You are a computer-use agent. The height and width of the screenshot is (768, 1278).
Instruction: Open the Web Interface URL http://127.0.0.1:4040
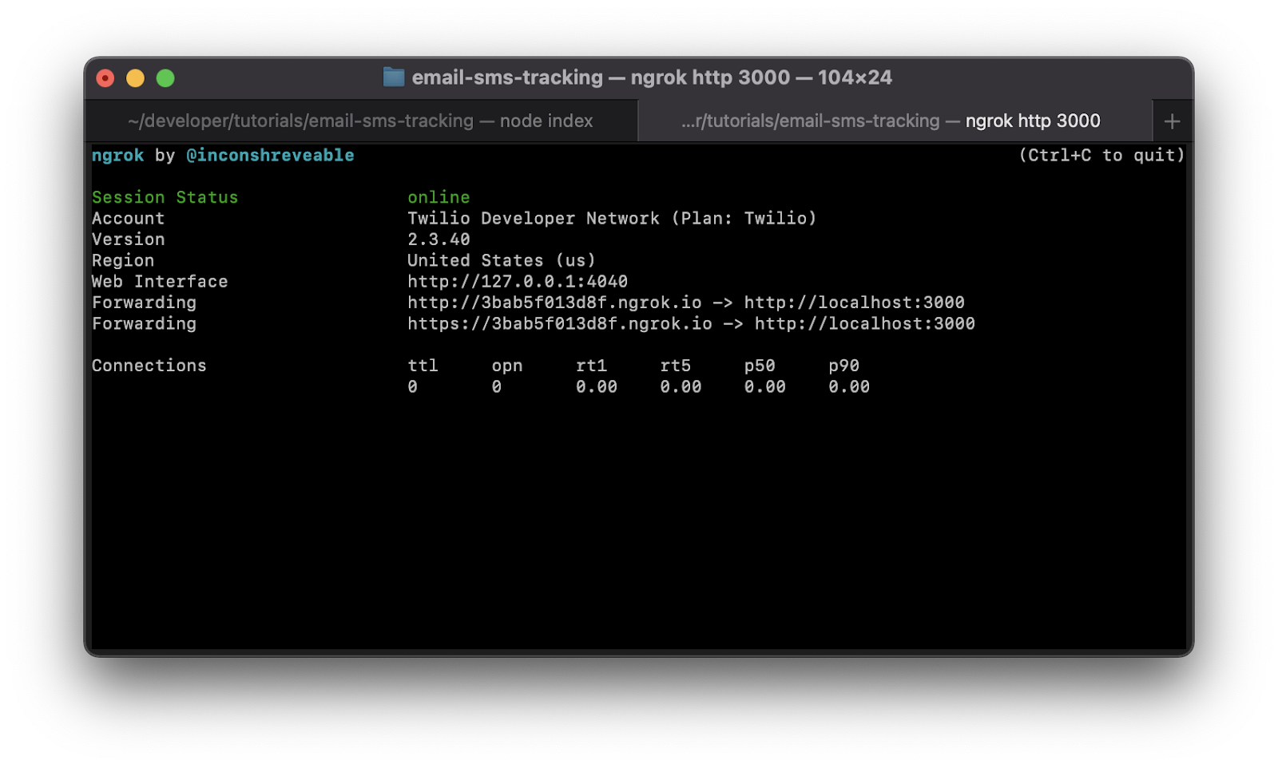tap(515, 281)
